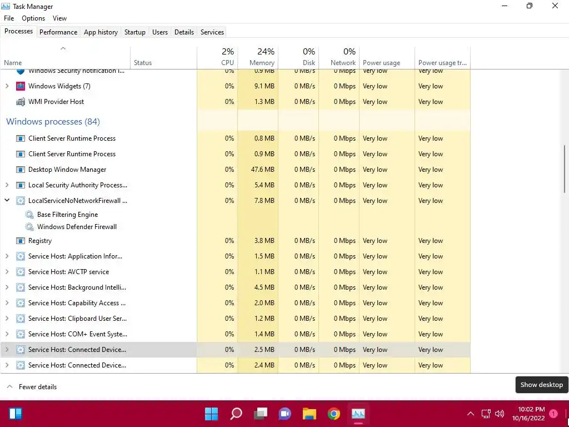The image size is (569, 427).
Task: Sort by the Power usage column header
Action: coord(387,57)
